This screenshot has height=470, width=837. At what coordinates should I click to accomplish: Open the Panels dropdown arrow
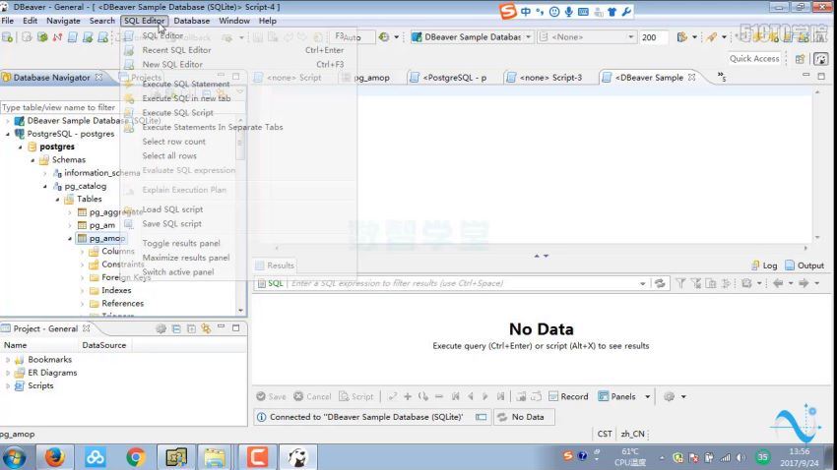click(648, 396)
